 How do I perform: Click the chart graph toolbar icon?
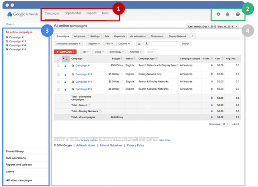(139, 44)
